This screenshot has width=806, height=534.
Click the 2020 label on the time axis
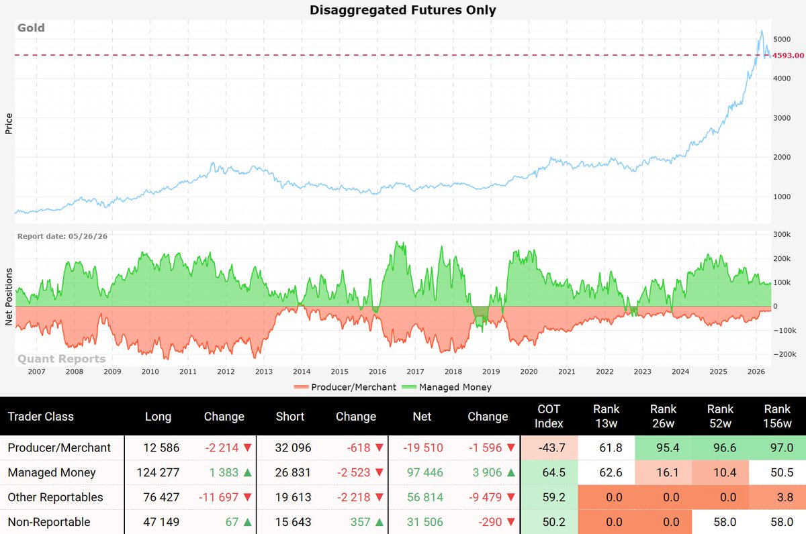point(529,371)
